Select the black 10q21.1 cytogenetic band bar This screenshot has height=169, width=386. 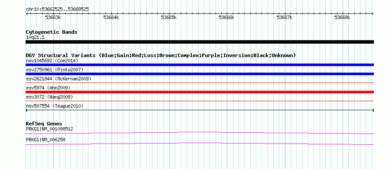200,42
